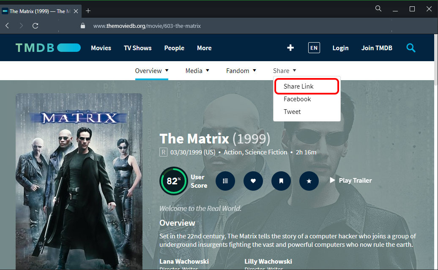This screenshot has width=438, height=270.
Task: Play the trailer for The Matrix
Action: (351, 181)
